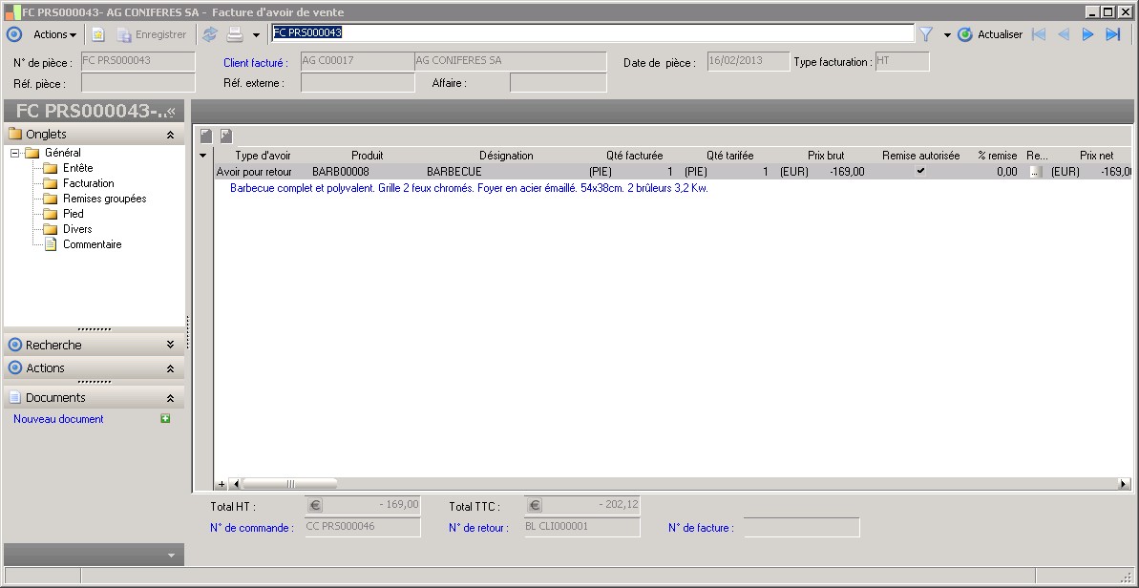Open the Facturation tab in tree
Viewport: 1139px width, 588px height.
89,183
